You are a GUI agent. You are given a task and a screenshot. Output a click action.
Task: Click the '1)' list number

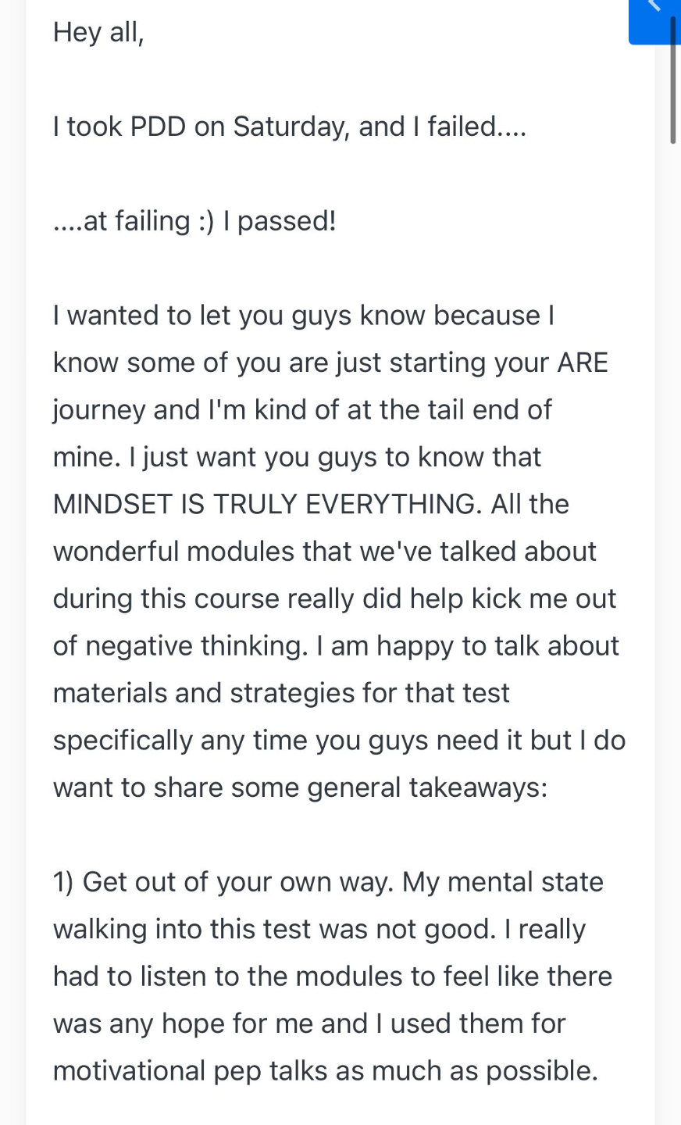(63, 882)
